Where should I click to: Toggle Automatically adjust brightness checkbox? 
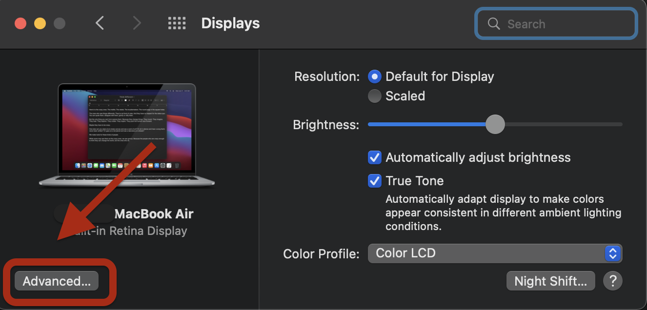click(375, 157)
